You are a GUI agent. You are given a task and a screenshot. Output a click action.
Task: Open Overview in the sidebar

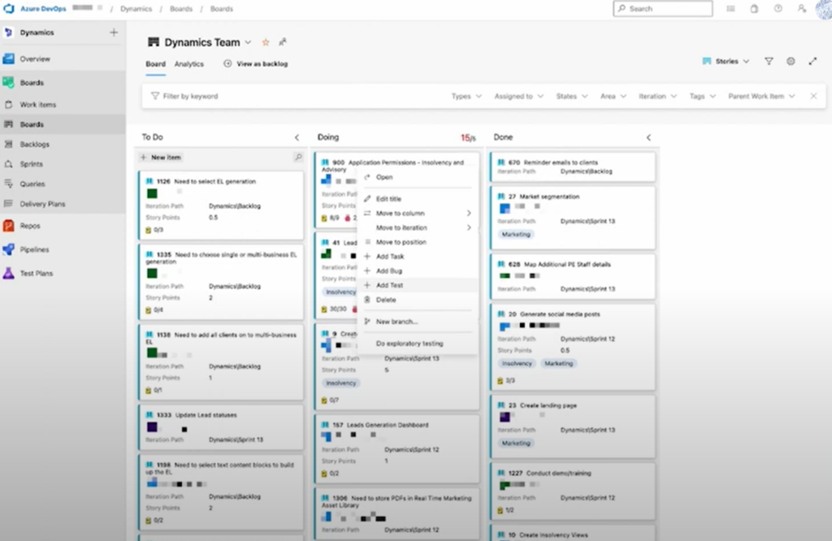point(34,58)
